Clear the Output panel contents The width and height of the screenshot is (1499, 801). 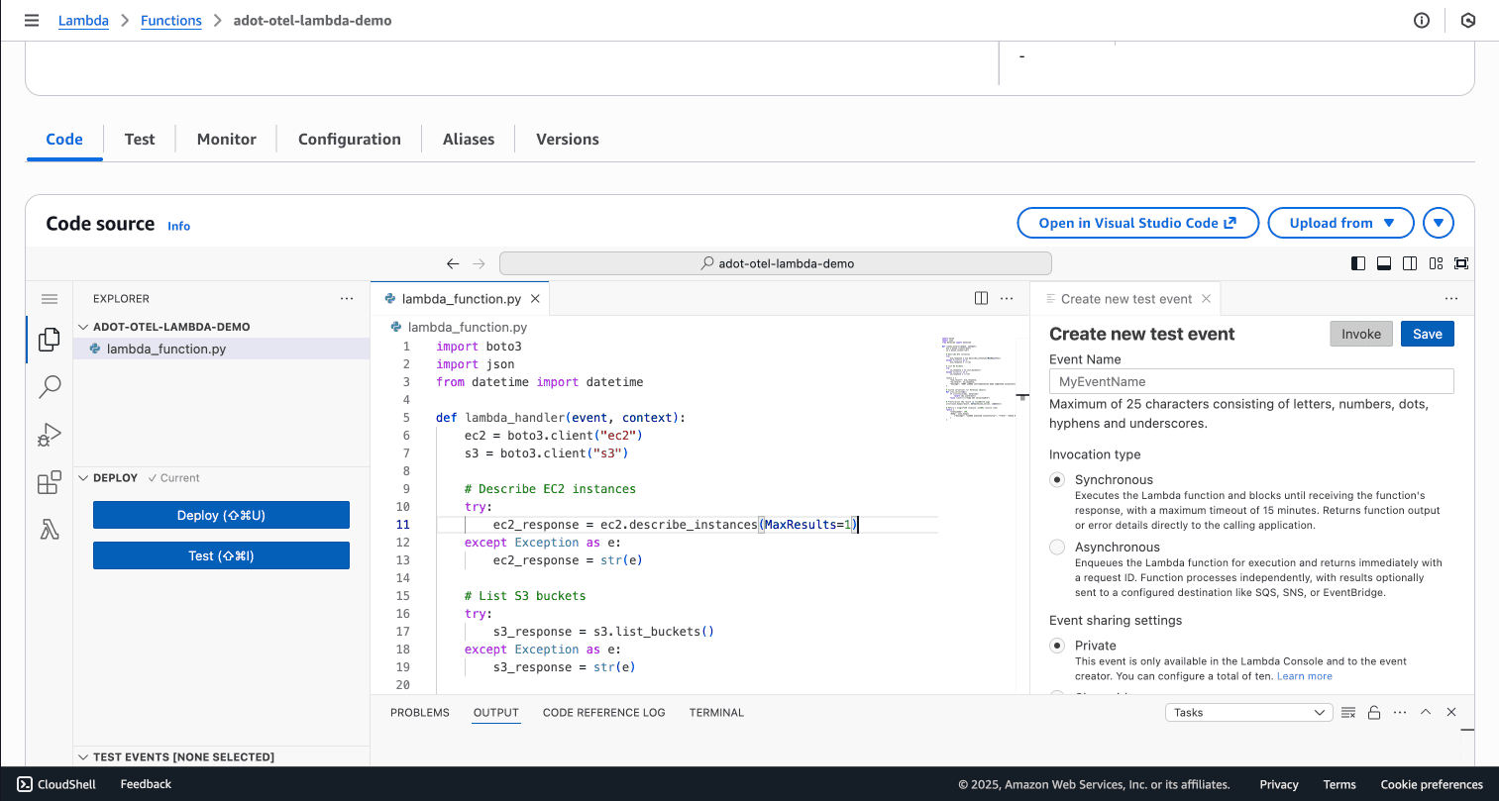1347,712
